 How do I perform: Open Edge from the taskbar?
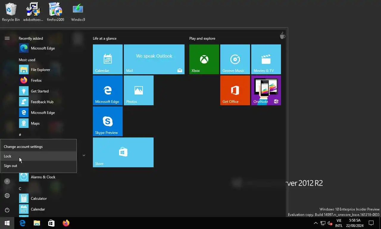tap(22, 223)
